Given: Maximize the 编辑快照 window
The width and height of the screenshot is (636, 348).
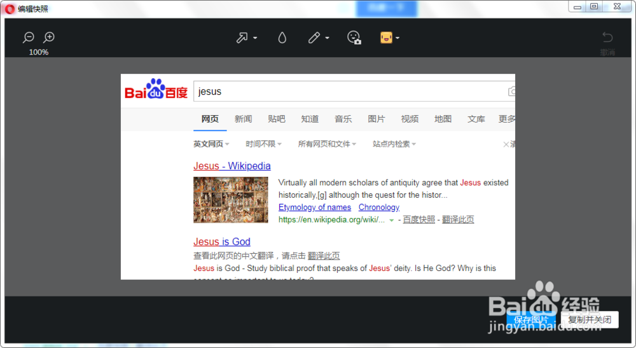Looking at the screenshot, I should [594, 6].
